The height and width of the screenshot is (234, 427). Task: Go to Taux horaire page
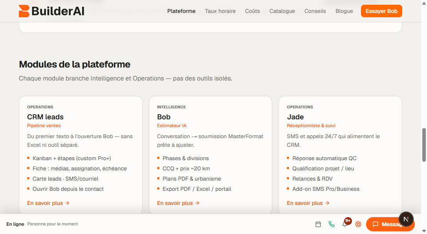(x=220, y=11)
